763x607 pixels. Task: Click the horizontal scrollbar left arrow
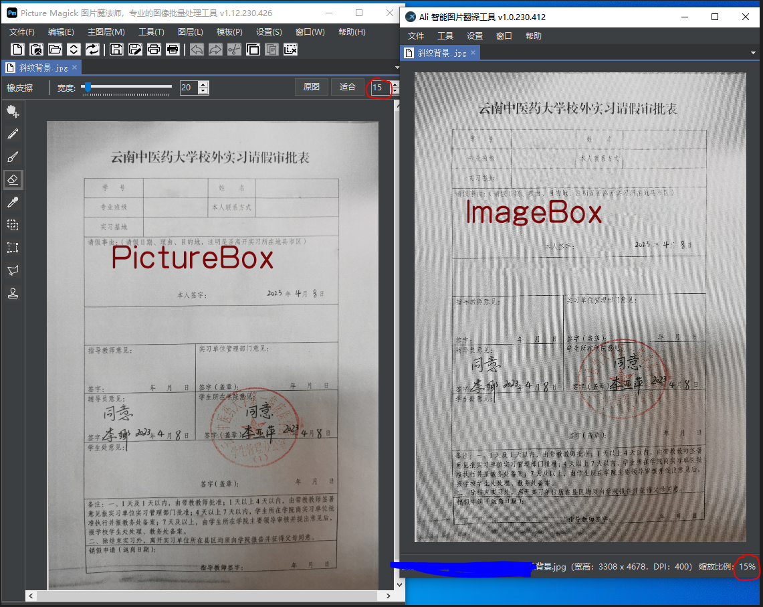coord(31,596)
